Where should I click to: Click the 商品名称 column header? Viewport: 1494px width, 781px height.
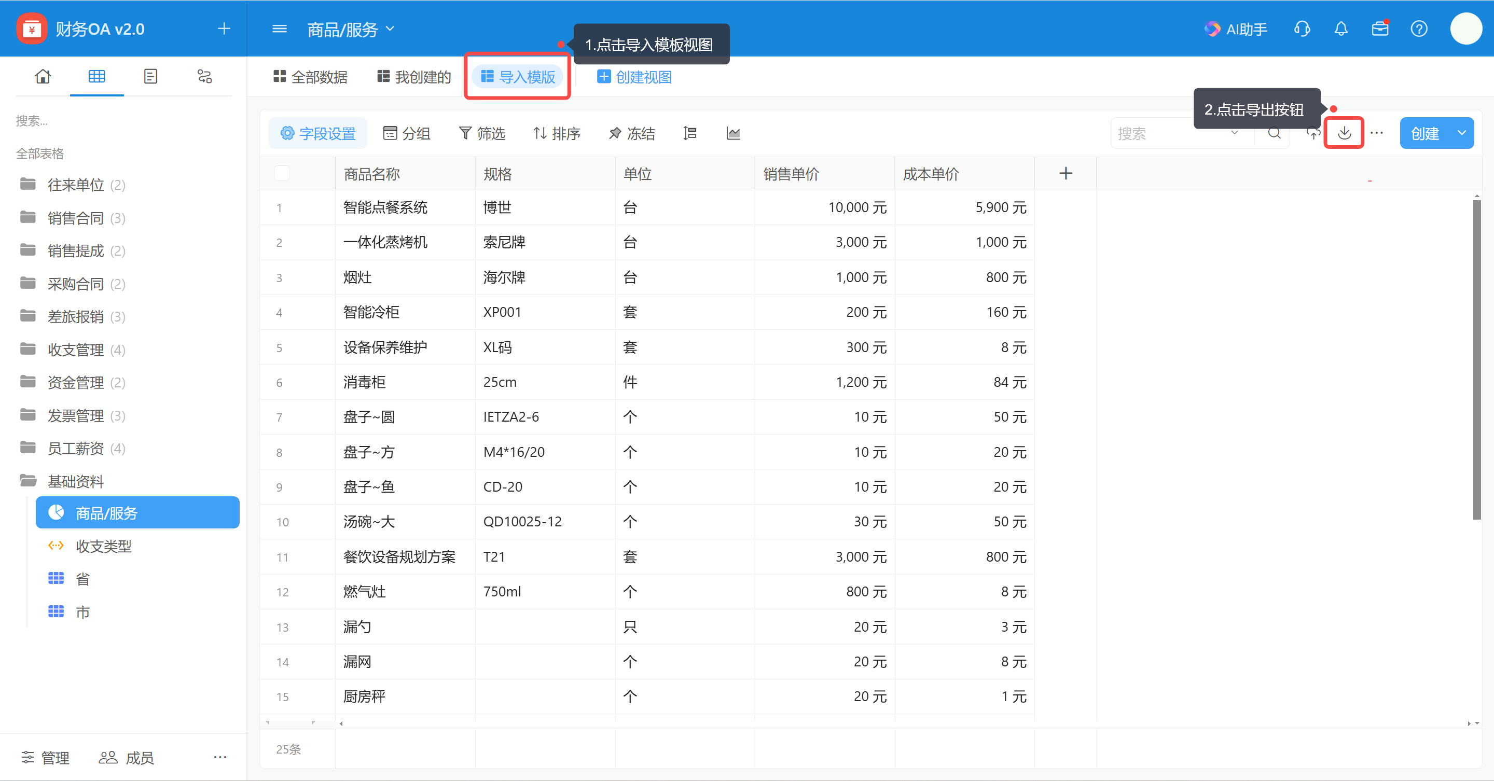click(x=405, y=173)
